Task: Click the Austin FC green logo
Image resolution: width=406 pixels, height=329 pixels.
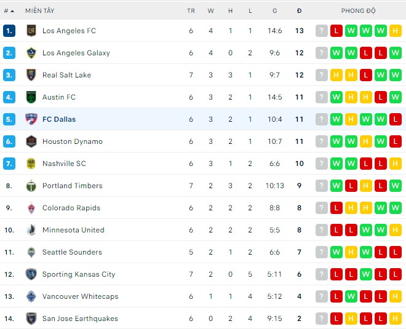Action: click(x=31, y=97)
